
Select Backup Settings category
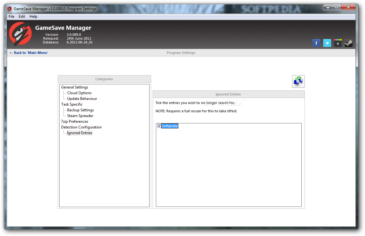(x=80, y=110)
